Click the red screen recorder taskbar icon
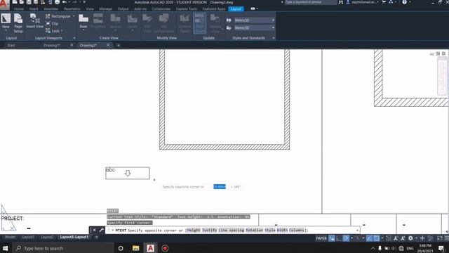Image resolution: width=449 pixels, height=253 pixels. pos(165,248)
